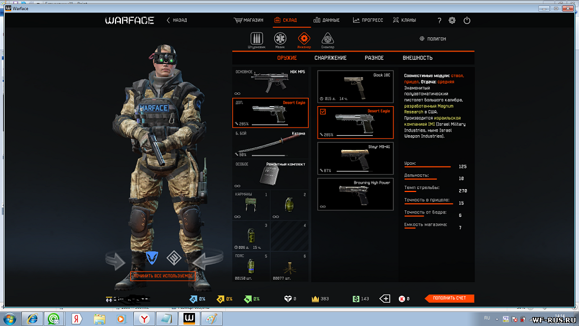
Task: Open Windows Explorer folder in taskbar
Action: coord(100,319)
